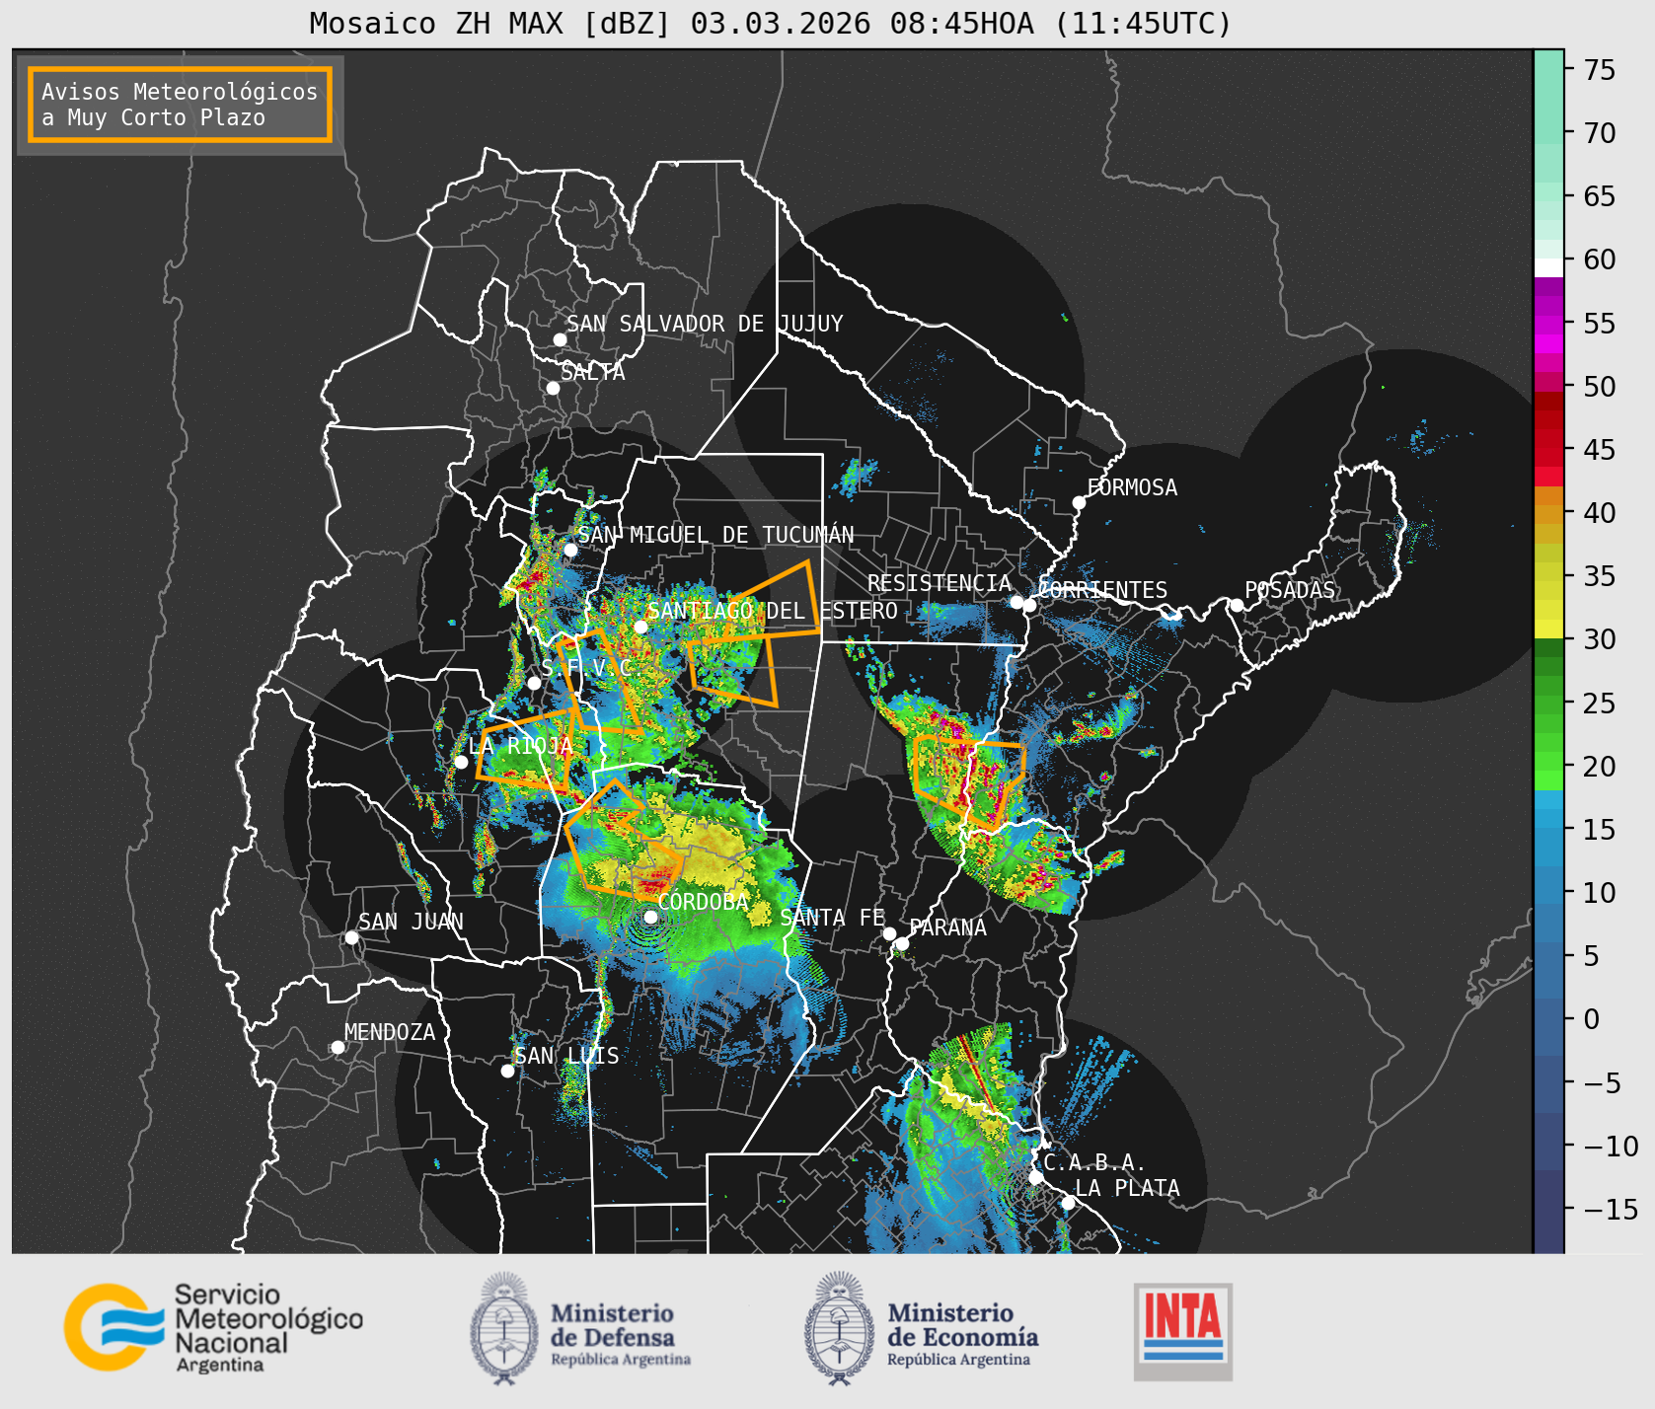Click the S.F.V.C. city marker dot
The height and width of the screenshot is (1409, 1655).
[x=534, y=683]
